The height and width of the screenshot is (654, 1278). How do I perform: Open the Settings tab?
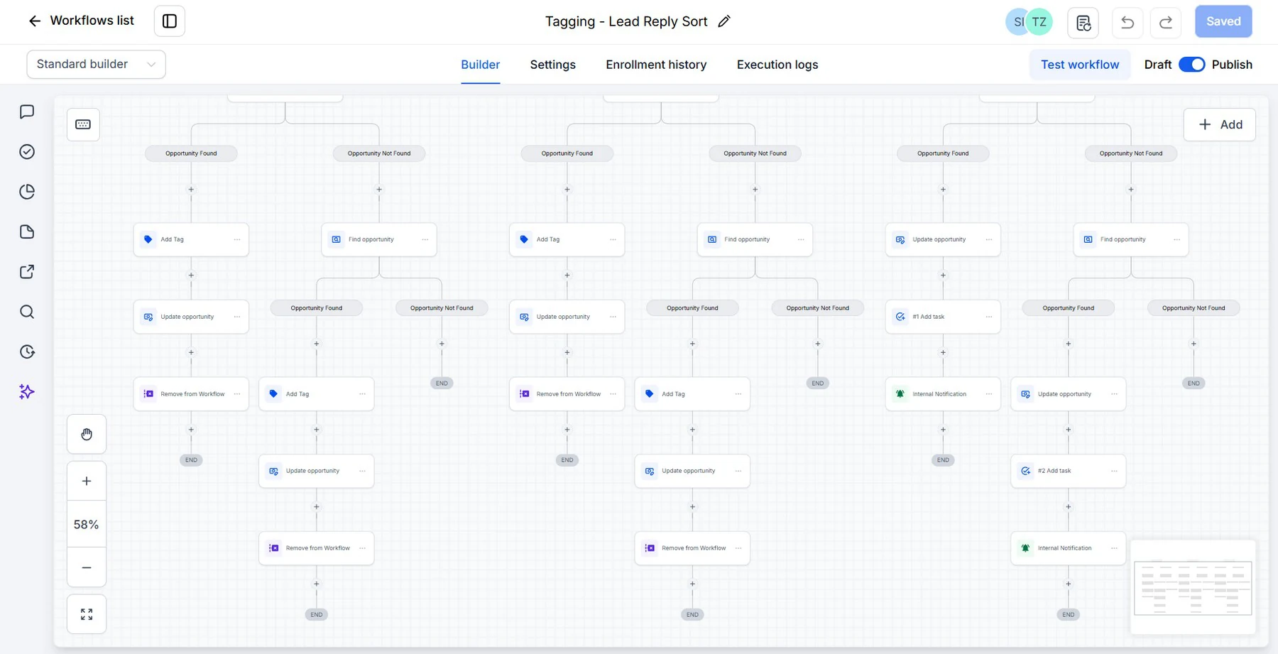[x=553, y=65]
